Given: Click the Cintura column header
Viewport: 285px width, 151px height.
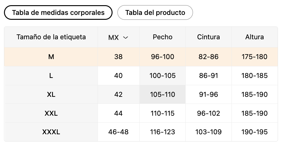Looking at the screenshot, I should [209, 37].
